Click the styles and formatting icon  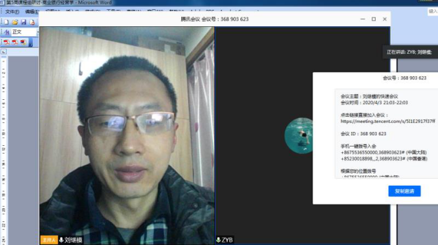(7, 32)
